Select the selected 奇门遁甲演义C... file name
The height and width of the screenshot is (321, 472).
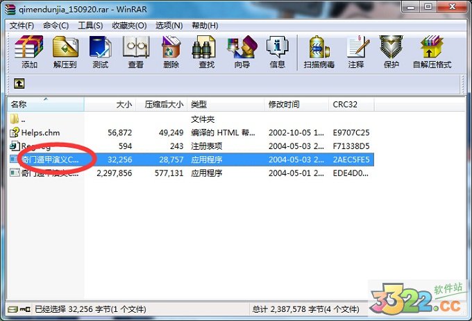tap(50, 159)
